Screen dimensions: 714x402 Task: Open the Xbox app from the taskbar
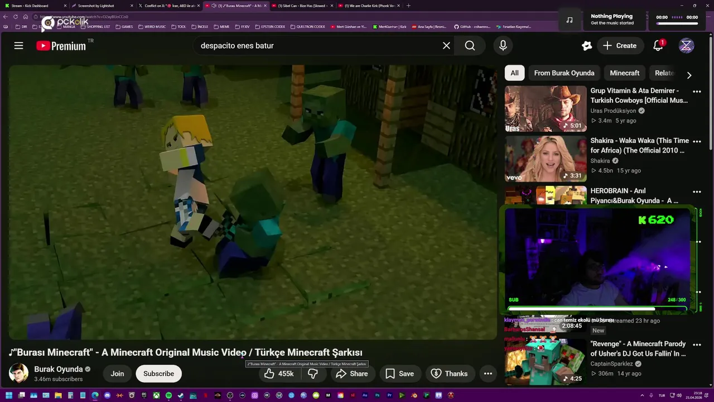point(156,395)
